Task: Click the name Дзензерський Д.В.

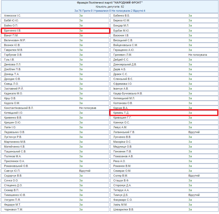Action: click(125, 64)
